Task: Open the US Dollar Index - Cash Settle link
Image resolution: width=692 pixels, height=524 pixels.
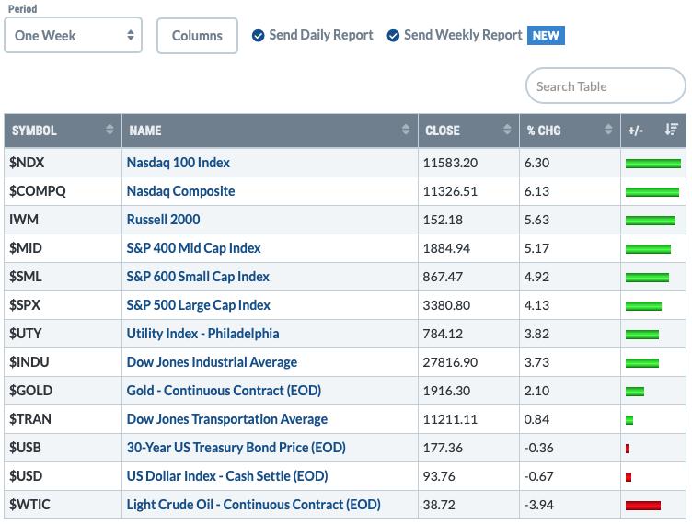Action: pos(227,476)
